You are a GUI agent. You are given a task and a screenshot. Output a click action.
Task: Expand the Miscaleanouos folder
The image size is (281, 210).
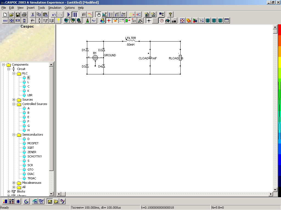(14, 183)
